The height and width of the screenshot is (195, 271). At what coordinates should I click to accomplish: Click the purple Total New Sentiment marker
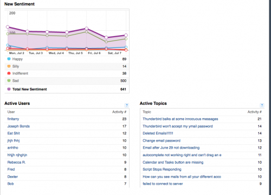pos(9,89)
